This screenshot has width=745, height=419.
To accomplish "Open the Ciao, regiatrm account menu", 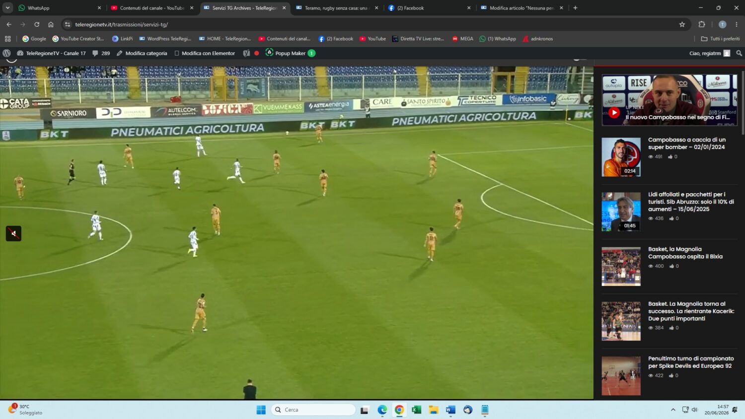I will pos(710,53).
